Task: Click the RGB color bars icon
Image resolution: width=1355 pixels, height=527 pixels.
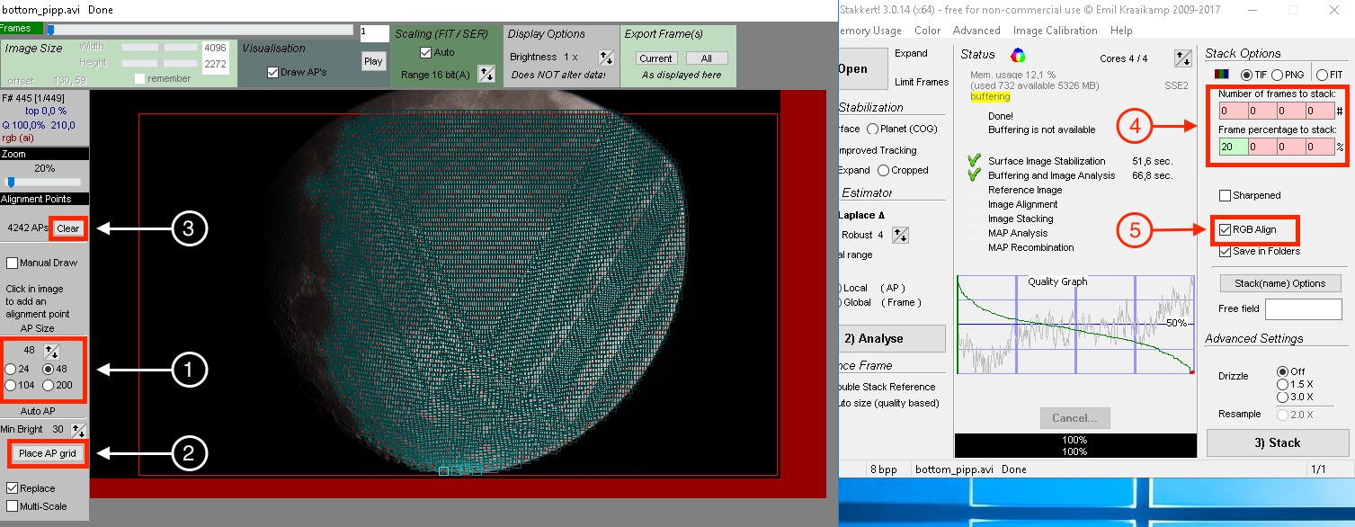Action: click(1222, 75)
